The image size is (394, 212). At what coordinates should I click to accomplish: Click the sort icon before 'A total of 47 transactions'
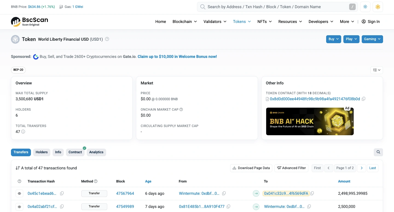tap(18, 168)
